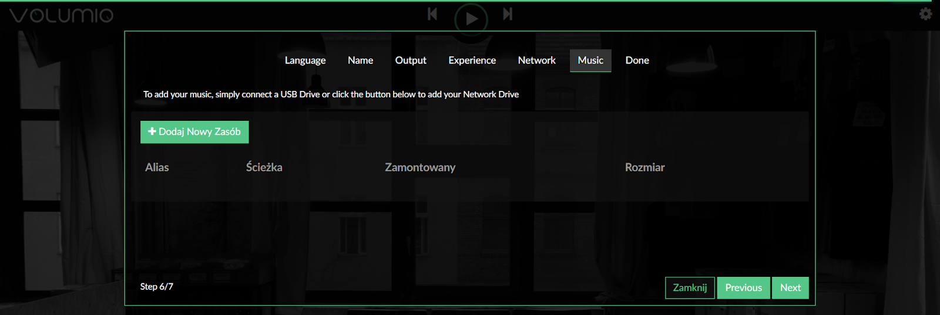The image size is (940, 315).
Task: Go to the Output step tab
Action: 411,60
